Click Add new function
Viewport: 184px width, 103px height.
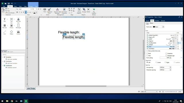tap(11, 63)
